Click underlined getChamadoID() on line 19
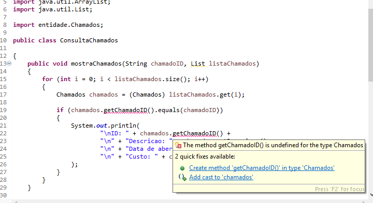 (125, 110)
